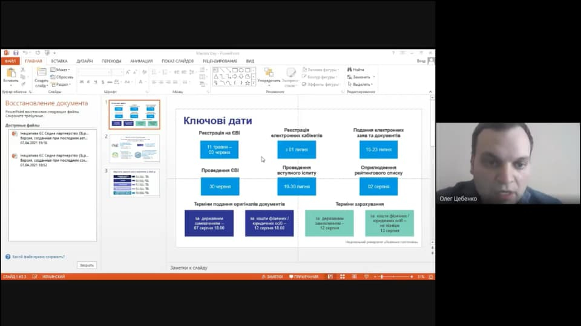Click the bulleted list icon
Viewport: 581px width, 326px height.
point(156,72)
